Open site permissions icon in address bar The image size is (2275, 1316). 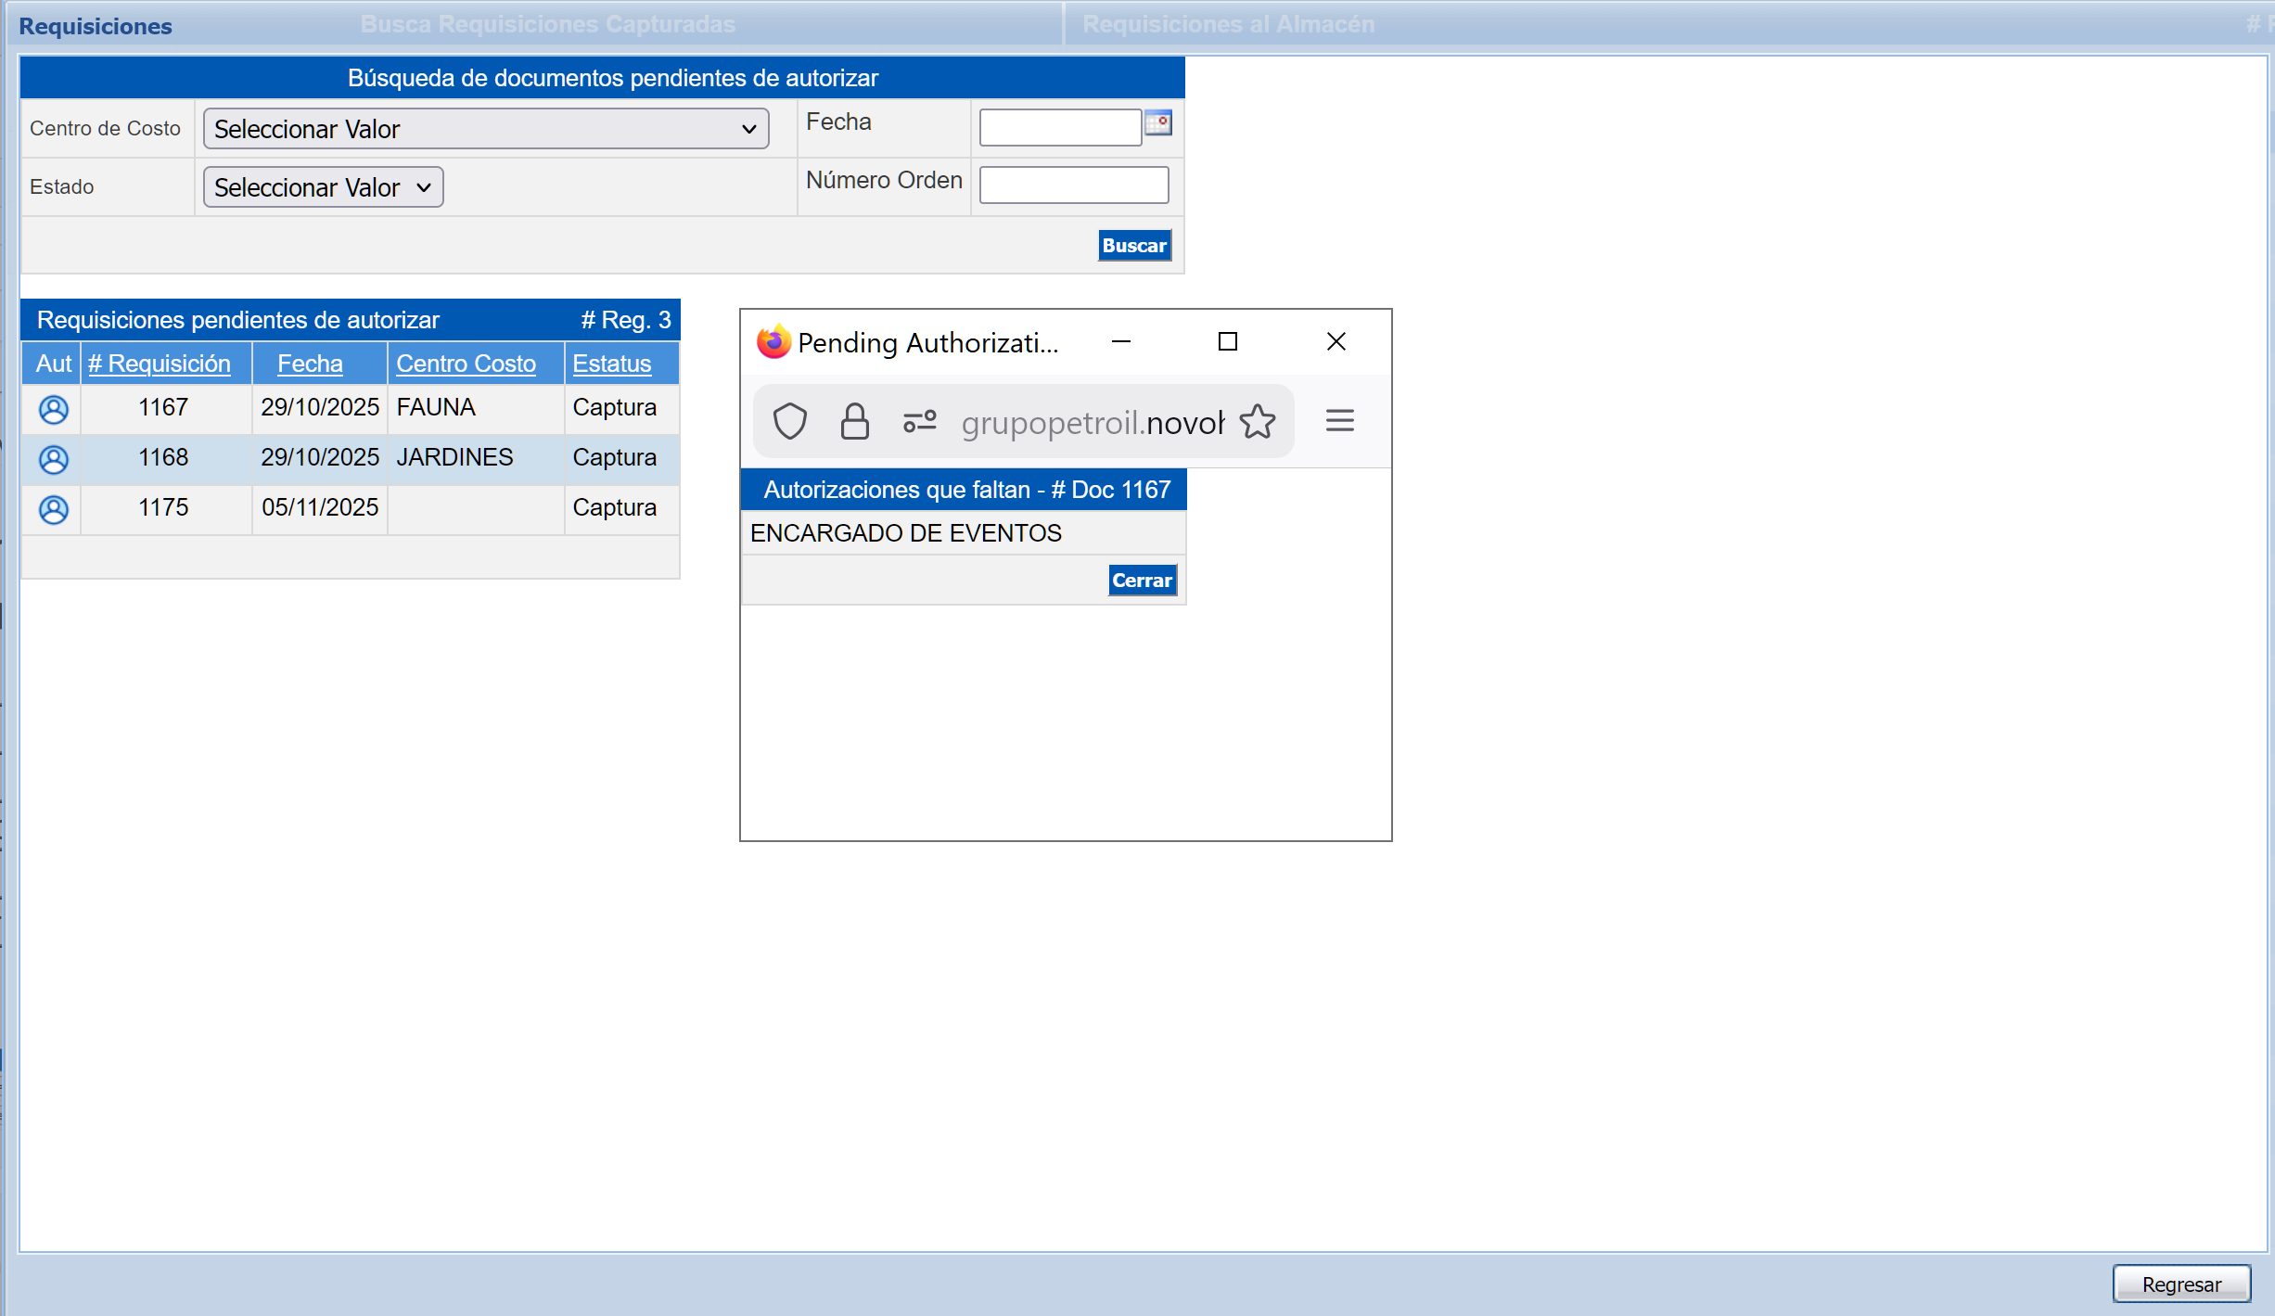coord(919,422)
